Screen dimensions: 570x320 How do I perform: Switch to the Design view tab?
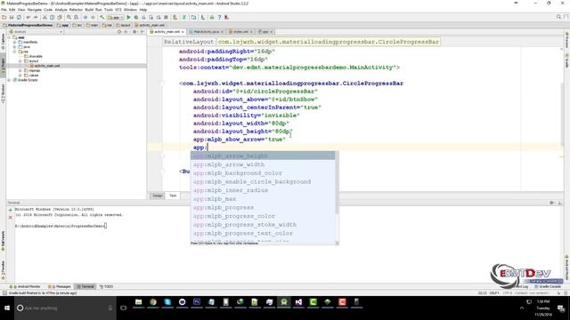tap(158, 196)
